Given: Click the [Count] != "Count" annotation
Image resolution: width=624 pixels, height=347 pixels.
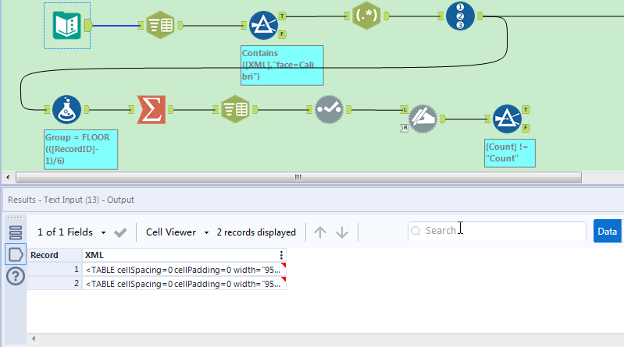Looking at the screenshot, I should click(510, 153).
